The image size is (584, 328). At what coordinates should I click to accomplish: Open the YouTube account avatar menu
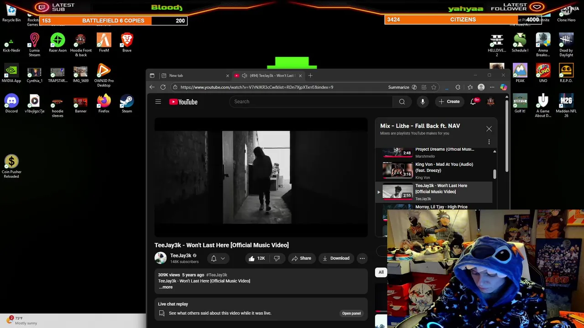click(490, 102)
